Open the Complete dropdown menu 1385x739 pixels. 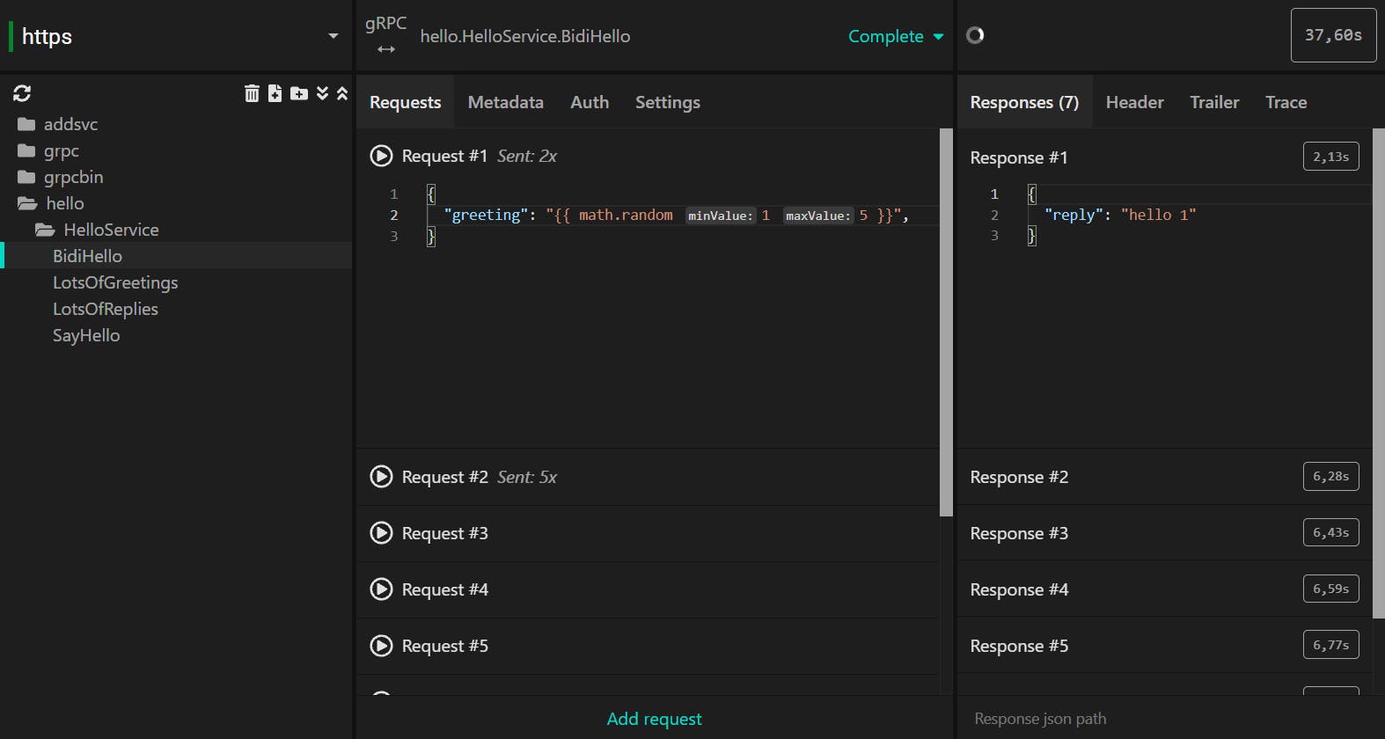tap(896, 36)
